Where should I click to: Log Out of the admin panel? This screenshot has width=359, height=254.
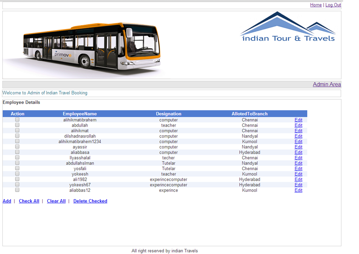pos(333,5)
